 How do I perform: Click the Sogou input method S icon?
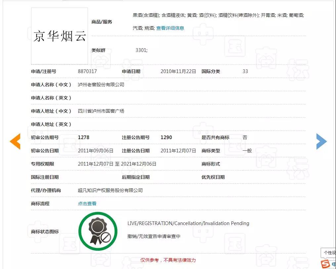pyautogui.click(x=326, y=264)
